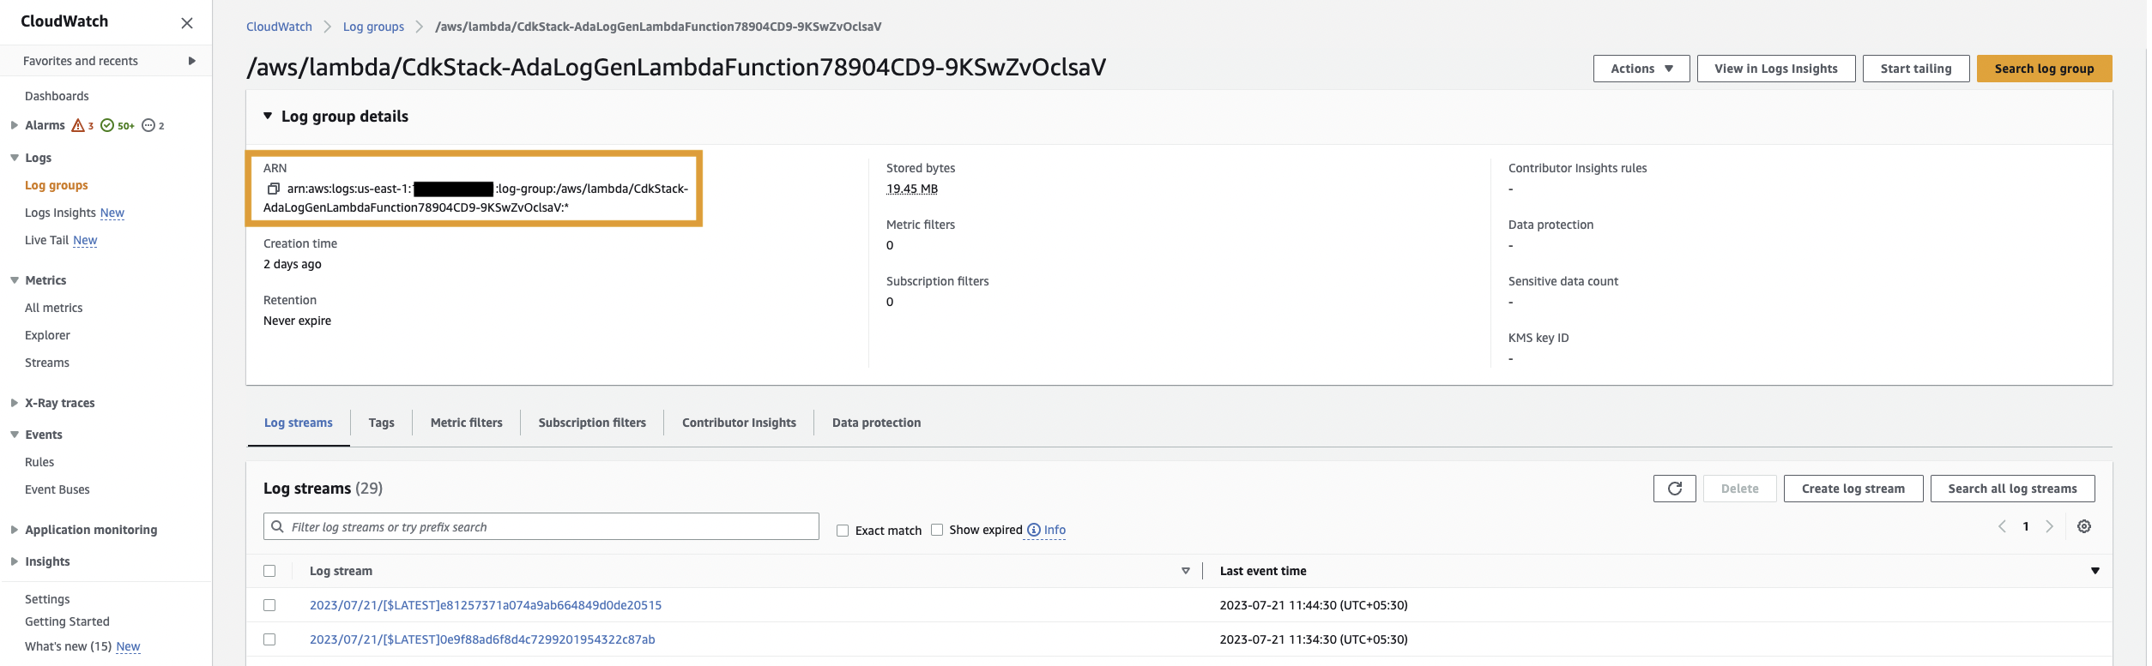Image resolution: width=2152 pixels, height=666 pixels.
Task: Select all log streams checkbox
Action: pyautogui.click(x=269, y=571)
